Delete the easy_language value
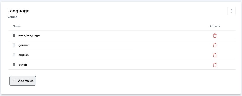This screenshot has width=242, height=96. pos(215,35)
